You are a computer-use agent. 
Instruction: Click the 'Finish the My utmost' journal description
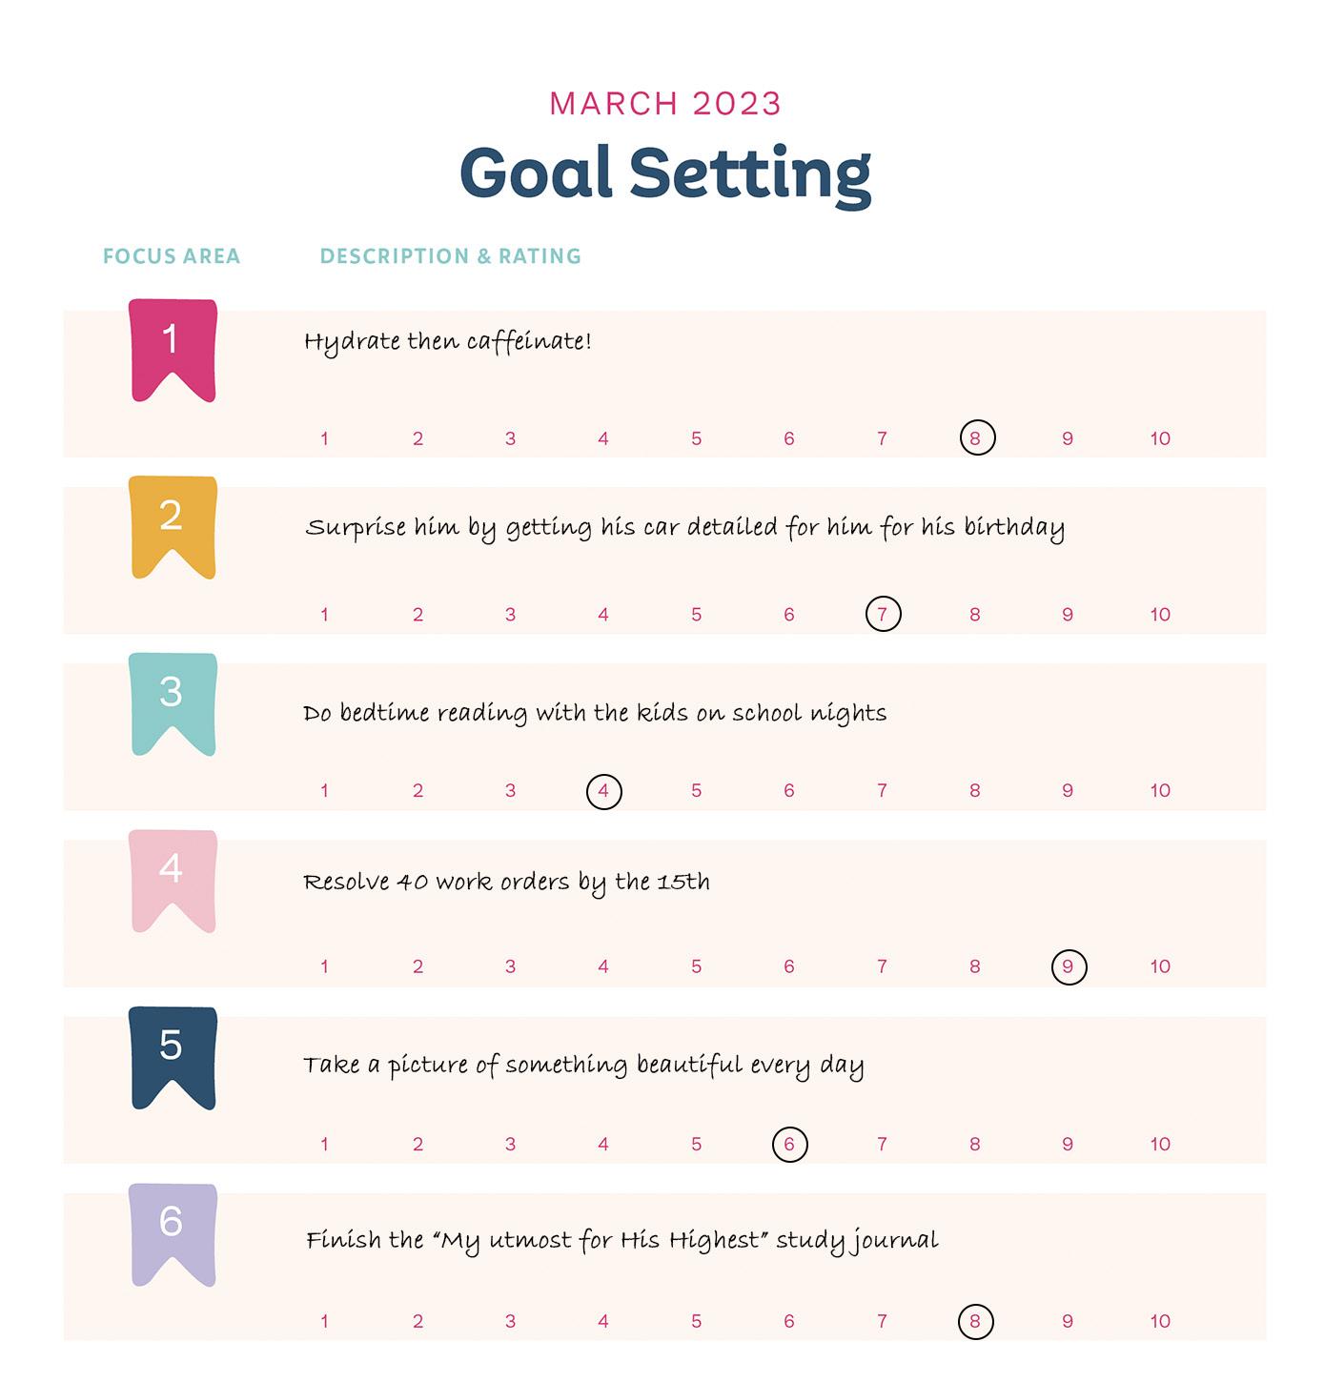(621, 1241)
